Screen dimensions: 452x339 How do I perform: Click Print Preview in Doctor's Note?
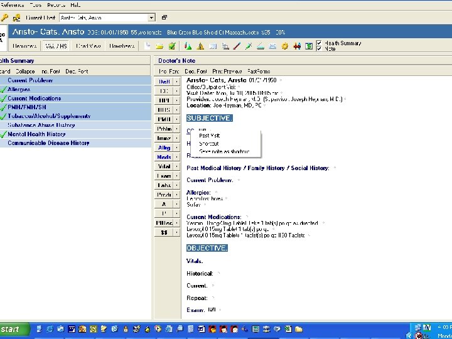[227, 71]
